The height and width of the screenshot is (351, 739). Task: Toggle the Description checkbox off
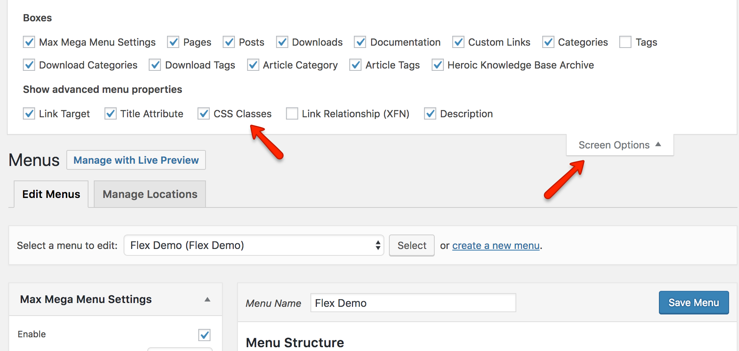(430, 113)
